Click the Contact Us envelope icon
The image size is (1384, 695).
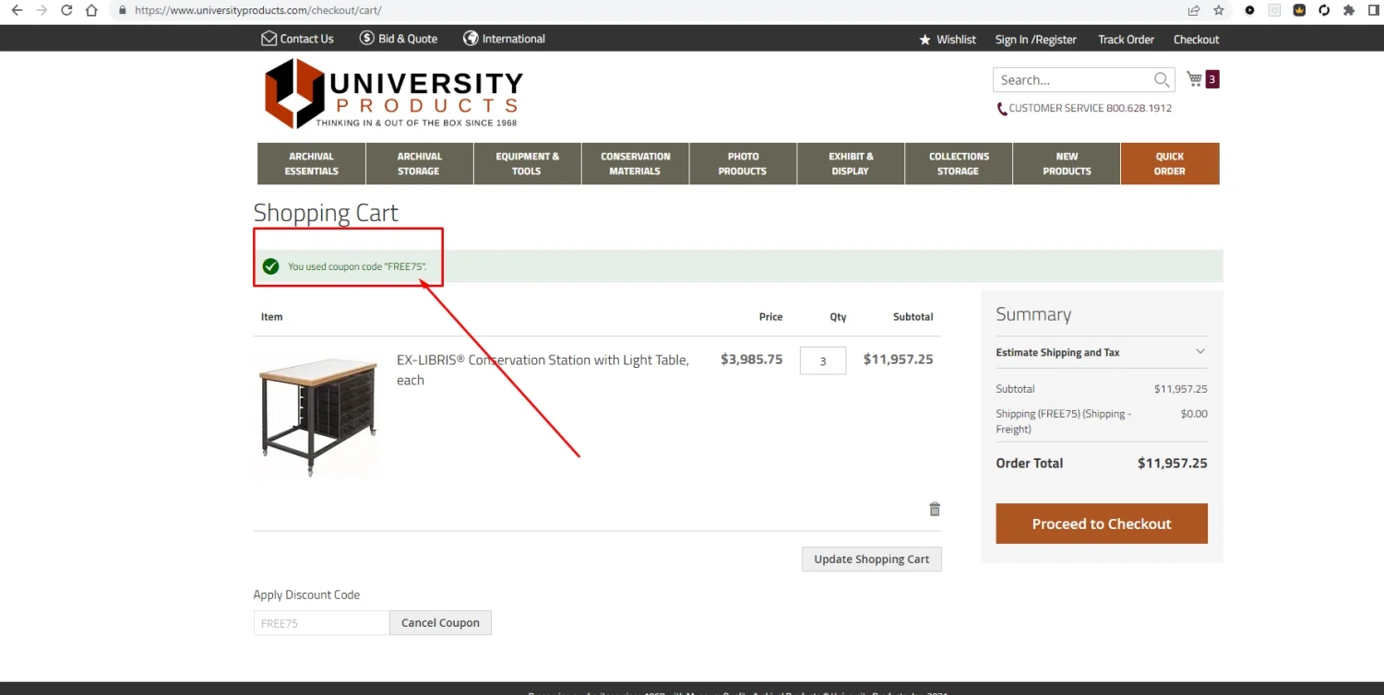pyautogui.click(x=268, y=39)
